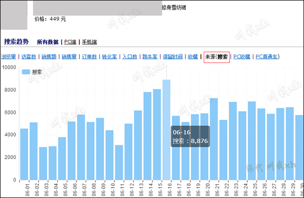This screenshot has height=198, width=304.
Task: Show 跳失率 metric
Action: tap(150, 57)
